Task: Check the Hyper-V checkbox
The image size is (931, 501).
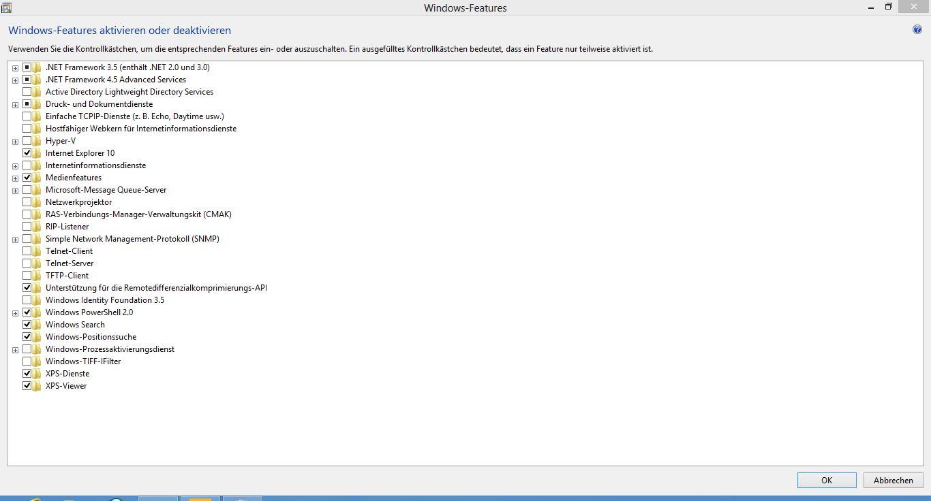Action: (x=27, y=141)
